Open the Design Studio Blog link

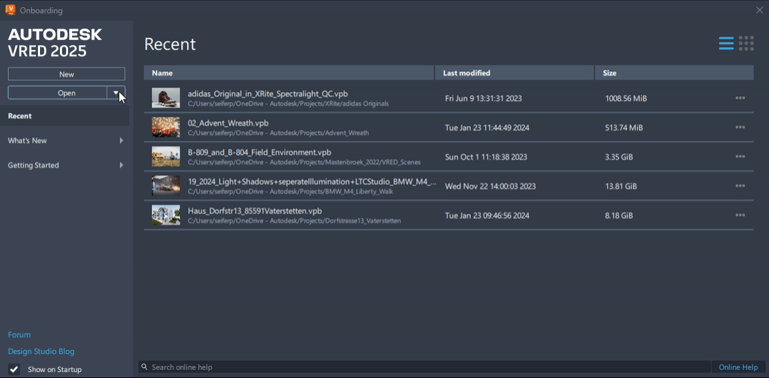click(41, 351)
